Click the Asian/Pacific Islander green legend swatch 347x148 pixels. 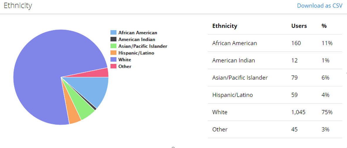[113, 46]
